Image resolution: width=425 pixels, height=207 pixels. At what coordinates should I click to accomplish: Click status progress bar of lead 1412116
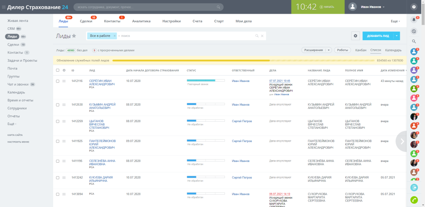(206, 80)
